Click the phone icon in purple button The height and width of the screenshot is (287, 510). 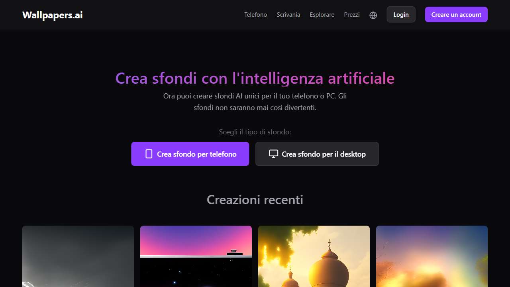point(149,154)
